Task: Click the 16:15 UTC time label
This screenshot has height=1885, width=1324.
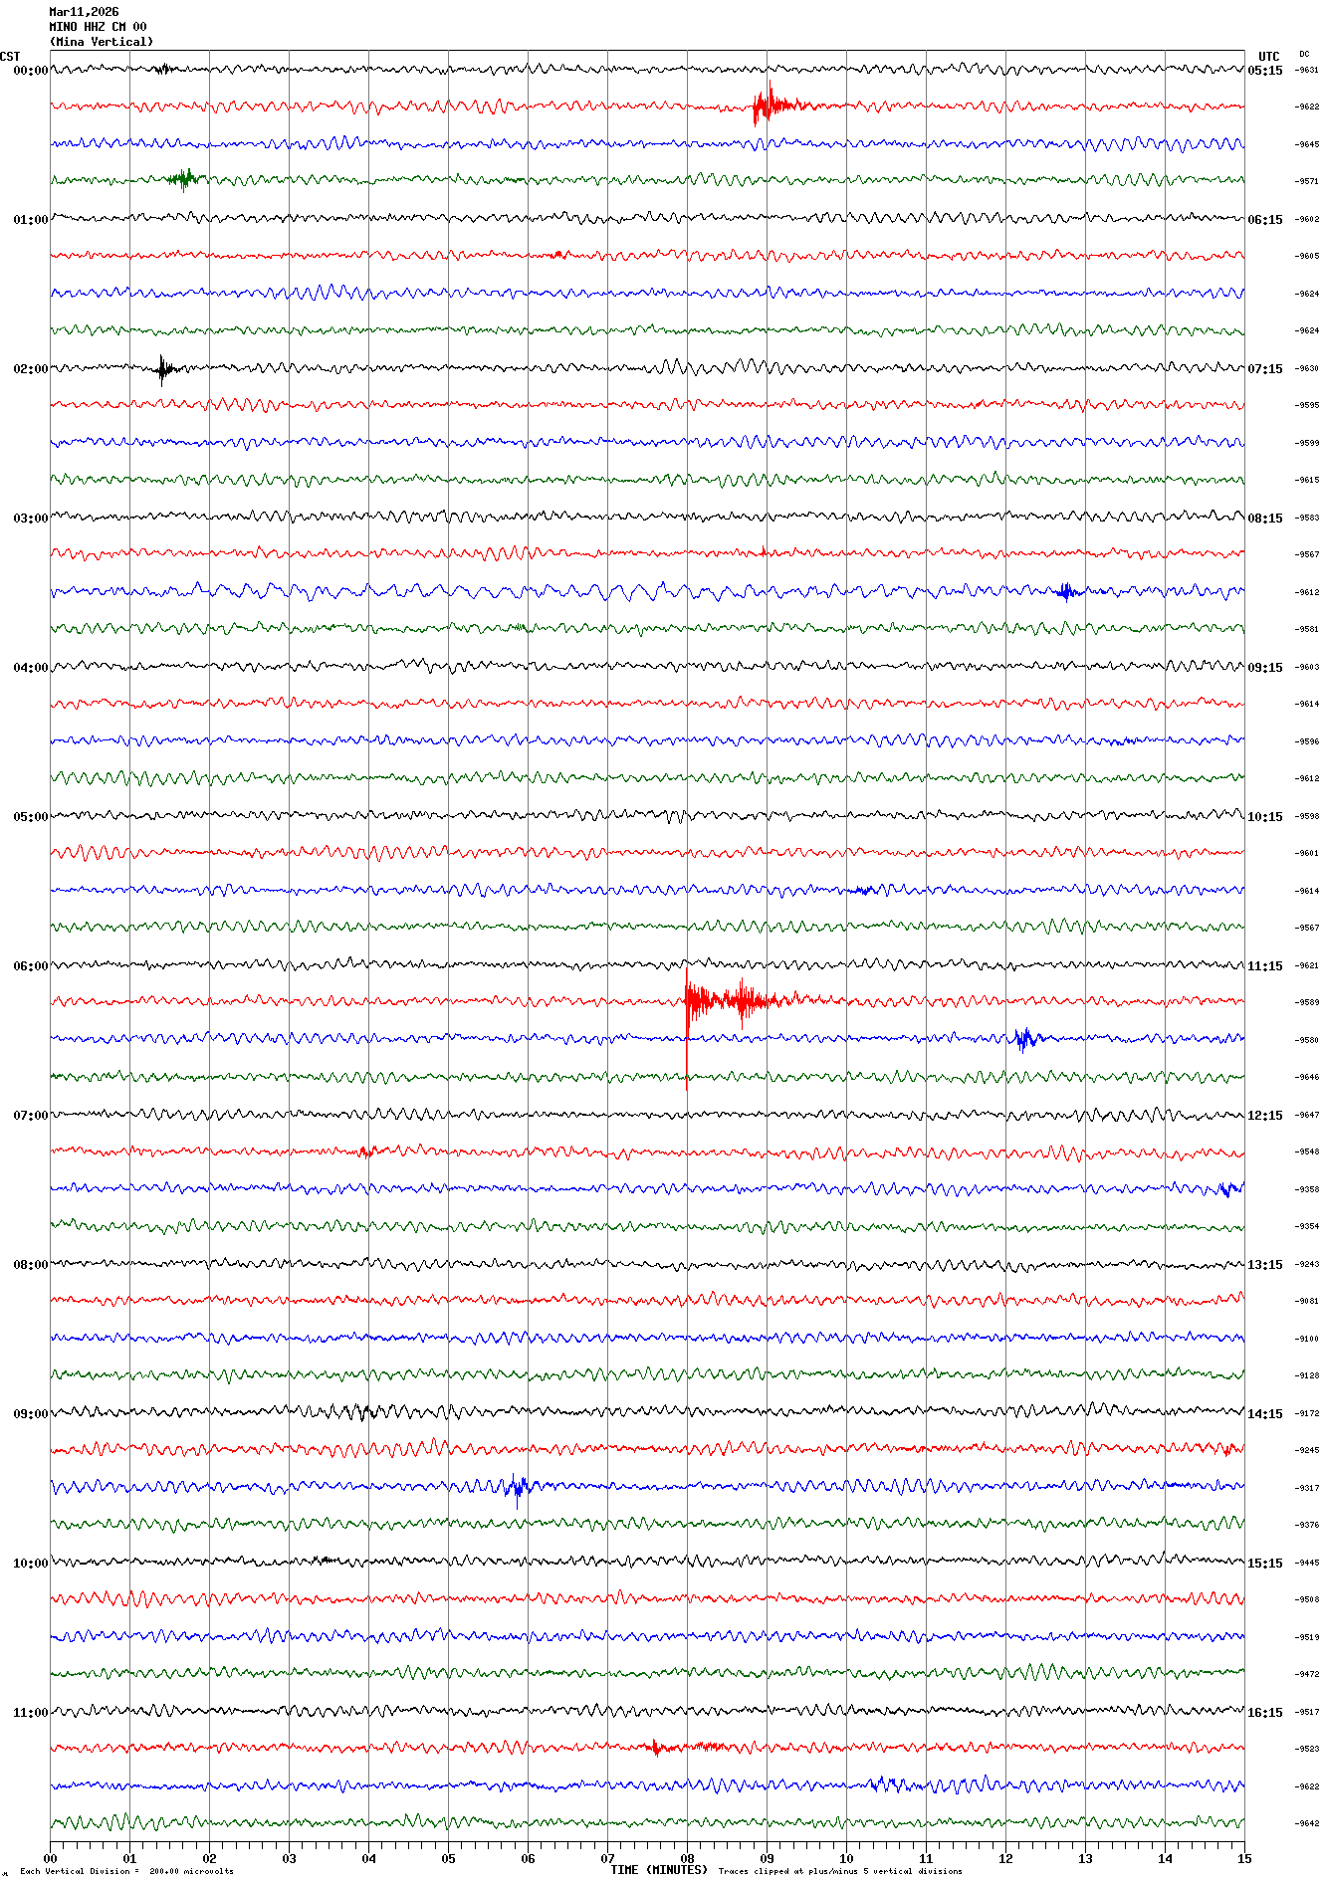Action: pyautogui.click(x=1265, y=1713)
